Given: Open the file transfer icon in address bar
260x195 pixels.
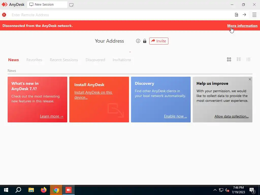Looking at the screenshot, I should pos(236,15).
